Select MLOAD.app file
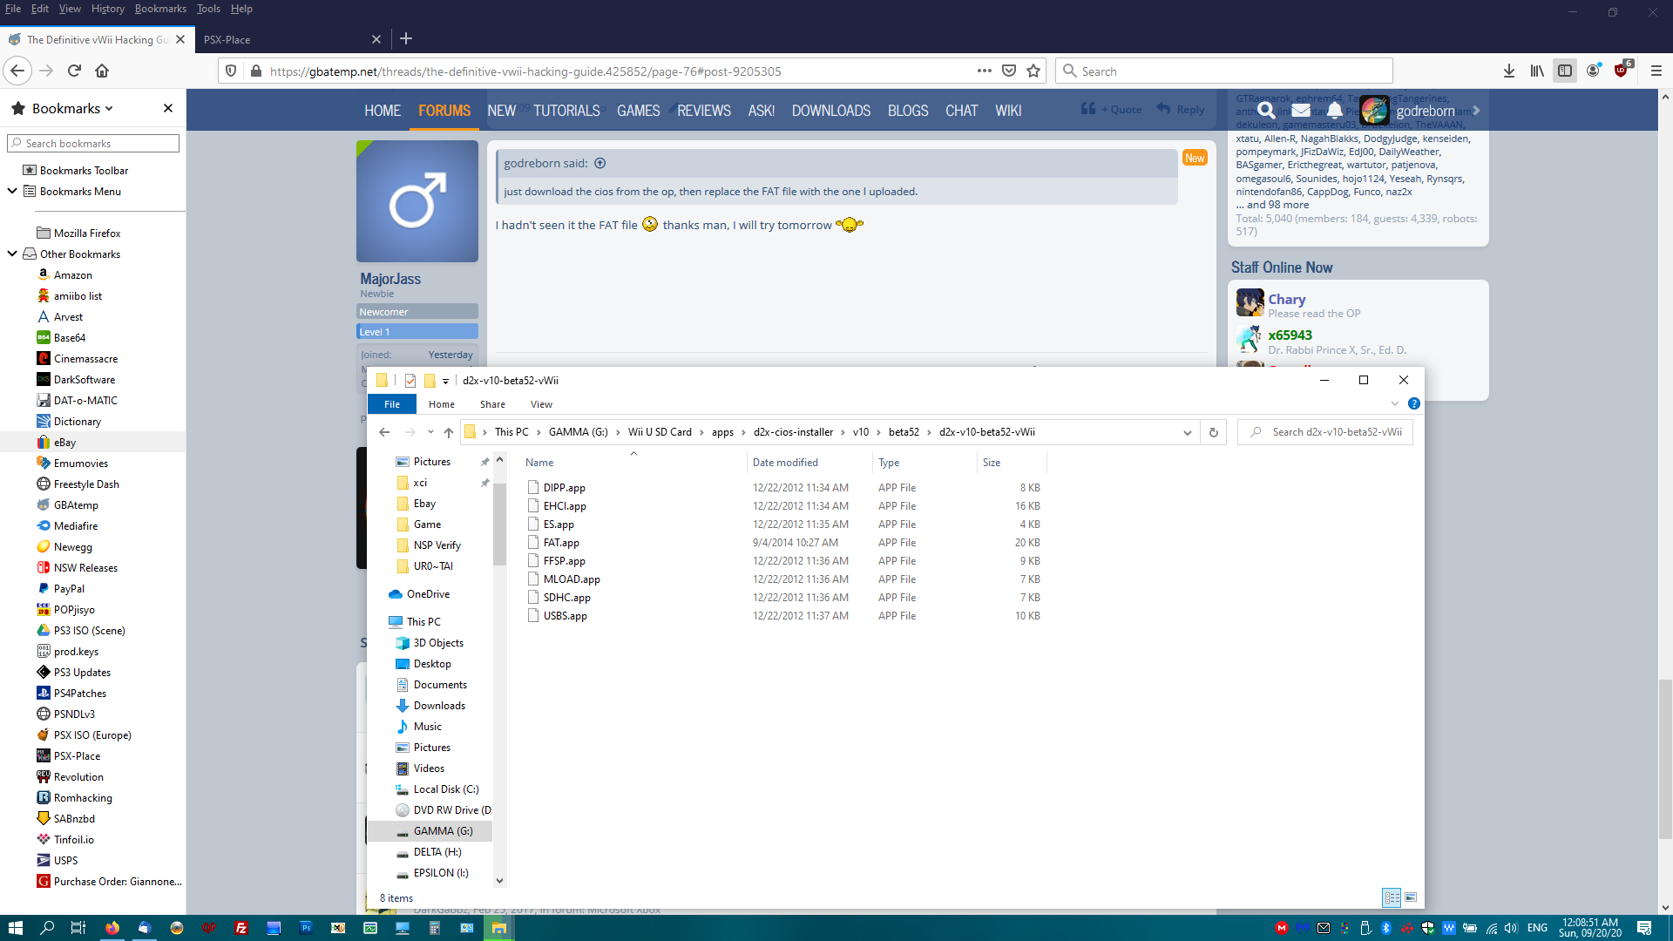This screenshot has height=941, width=1673. (x=572, y=579)
